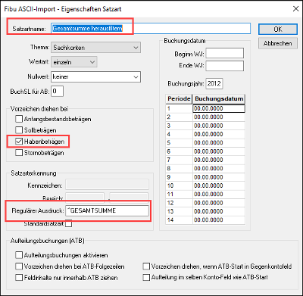Image resolution: width=303 pixels, height=296 pixels.
Task: Select the Buchungsdatum cell for period 2
Action: pos(219,117)
